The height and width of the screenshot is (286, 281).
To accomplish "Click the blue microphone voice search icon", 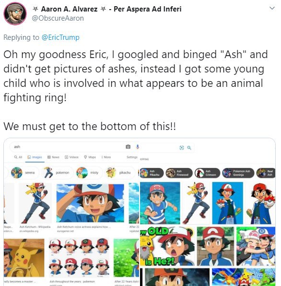I will point(138,147).
